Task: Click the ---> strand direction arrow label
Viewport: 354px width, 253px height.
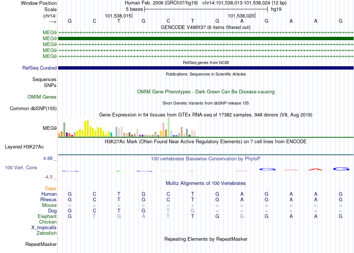Action: coord(53,22)
